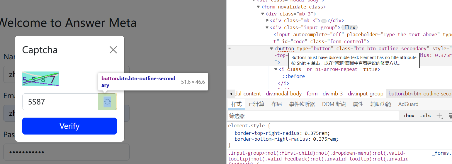
Task: Open the DOM 断点 tab
Action: pyautogui.click(x=334, y=104)
